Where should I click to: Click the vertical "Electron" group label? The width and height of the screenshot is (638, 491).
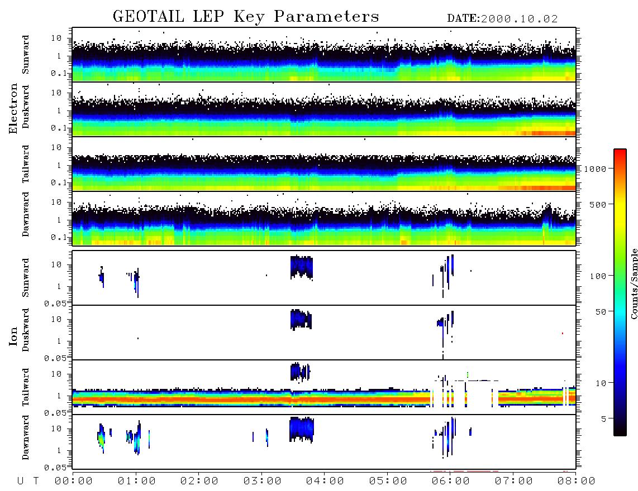click(13, 109)
